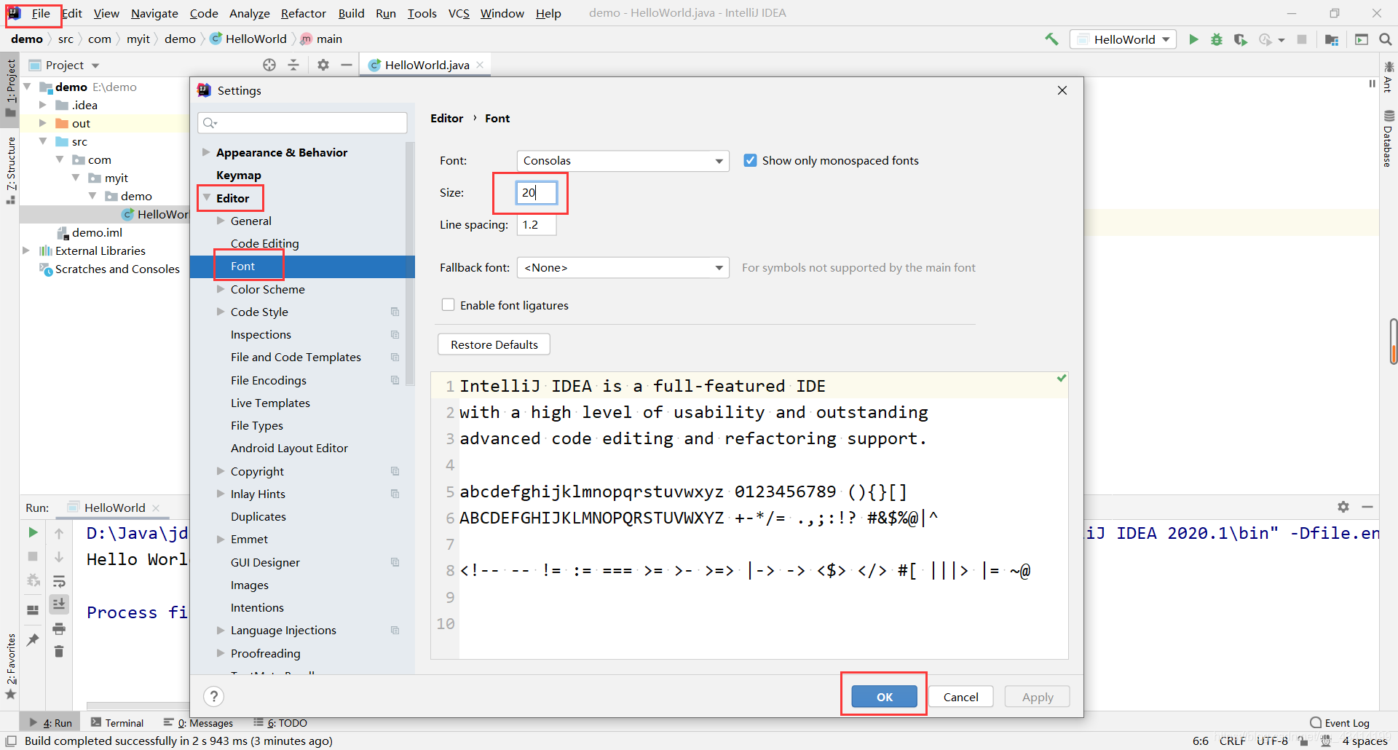Screen dimensions: 1398x750
Task: Open the VCS menu
Action: (459, 13)
